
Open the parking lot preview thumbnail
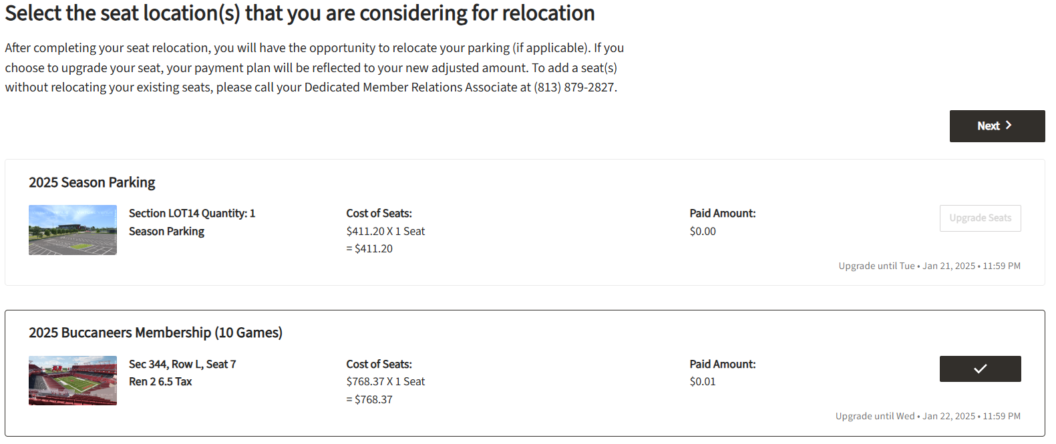click(73, 230)
